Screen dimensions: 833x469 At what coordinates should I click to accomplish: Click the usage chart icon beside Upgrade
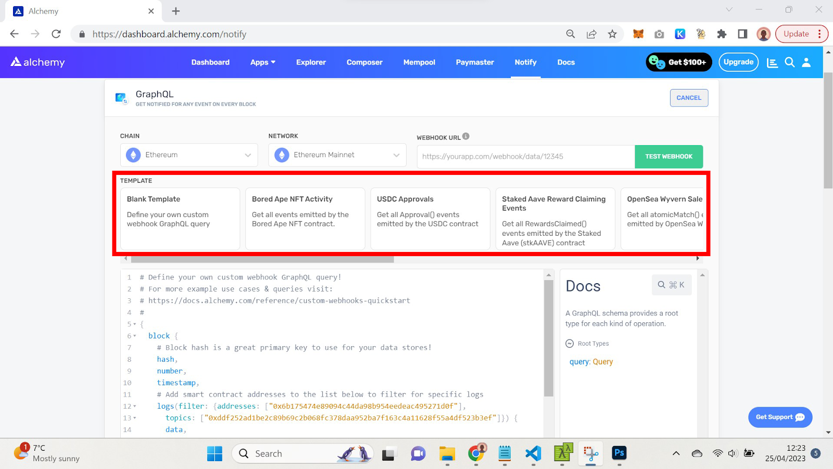point(772,62)
